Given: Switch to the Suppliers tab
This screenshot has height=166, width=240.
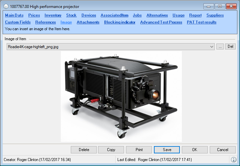Looking at the screenshot, I should pos(215,15).
